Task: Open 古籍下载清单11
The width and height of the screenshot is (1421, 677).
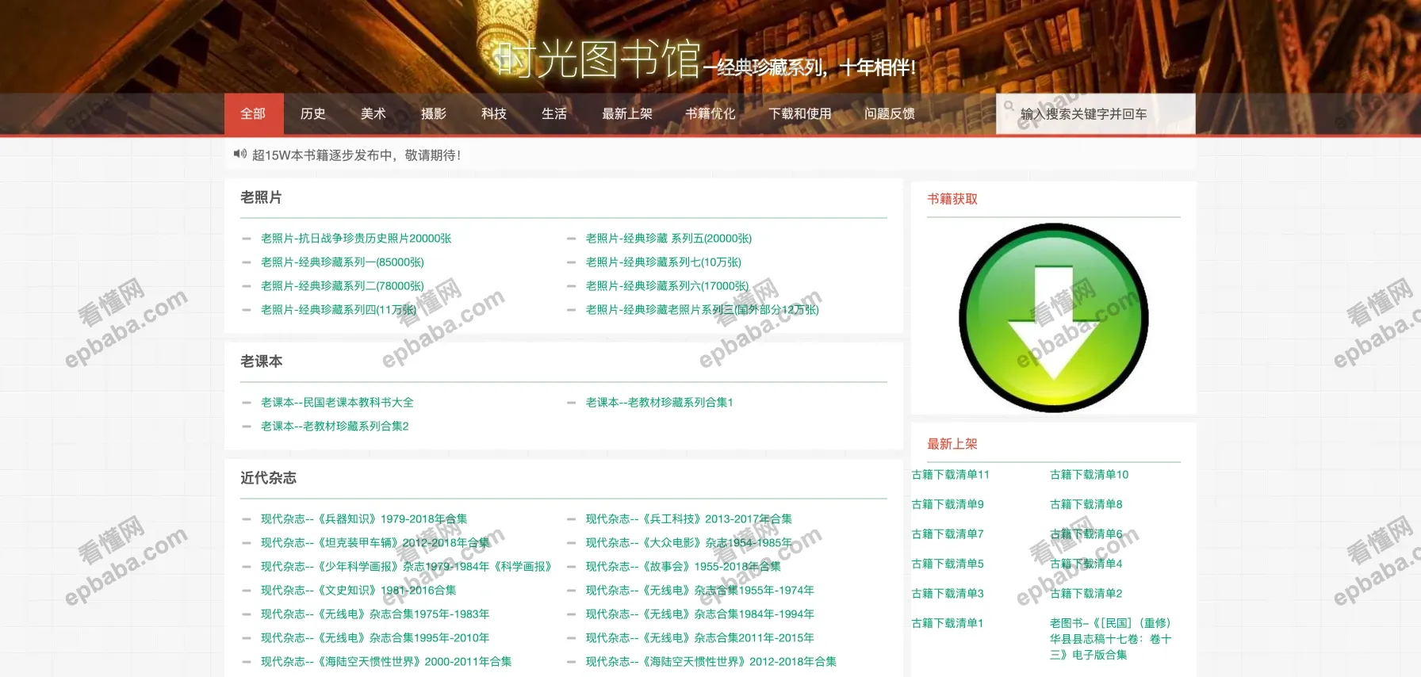Action: coord(950,475)
